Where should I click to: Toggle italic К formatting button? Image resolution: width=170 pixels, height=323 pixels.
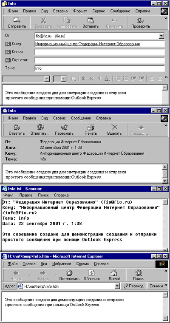[91, 79]
